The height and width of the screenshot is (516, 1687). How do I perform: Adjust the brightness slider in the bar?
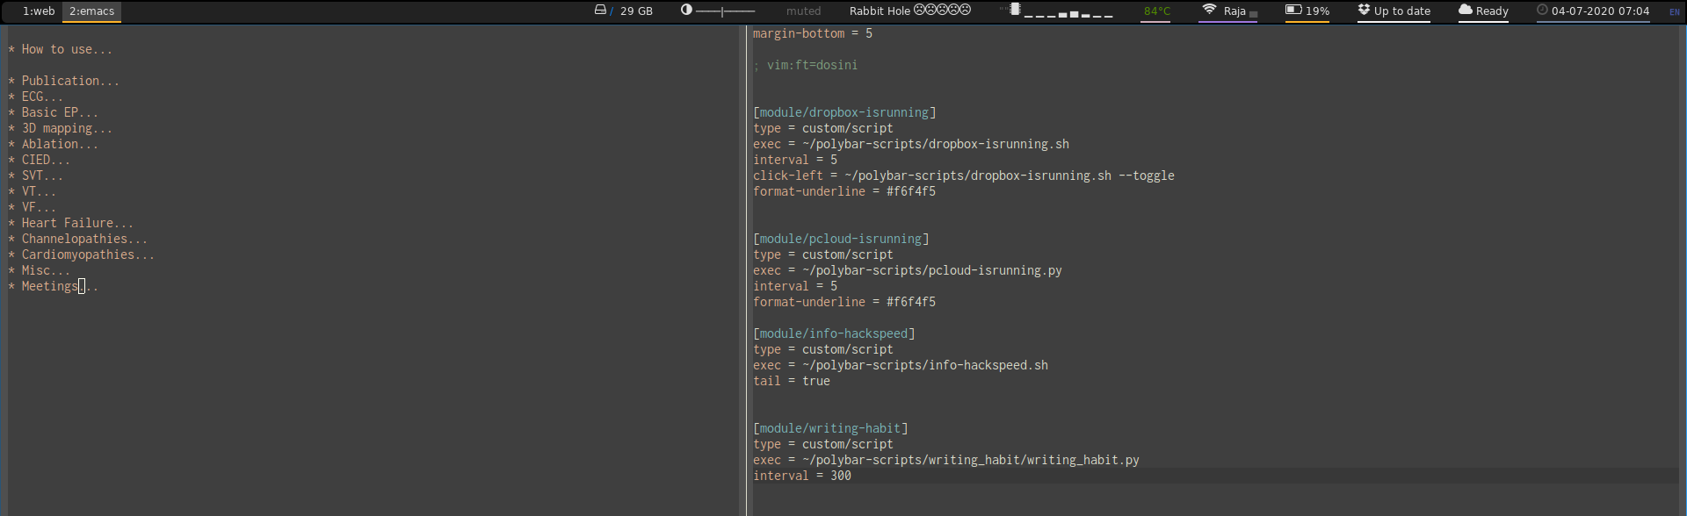(x=725, y=11)
